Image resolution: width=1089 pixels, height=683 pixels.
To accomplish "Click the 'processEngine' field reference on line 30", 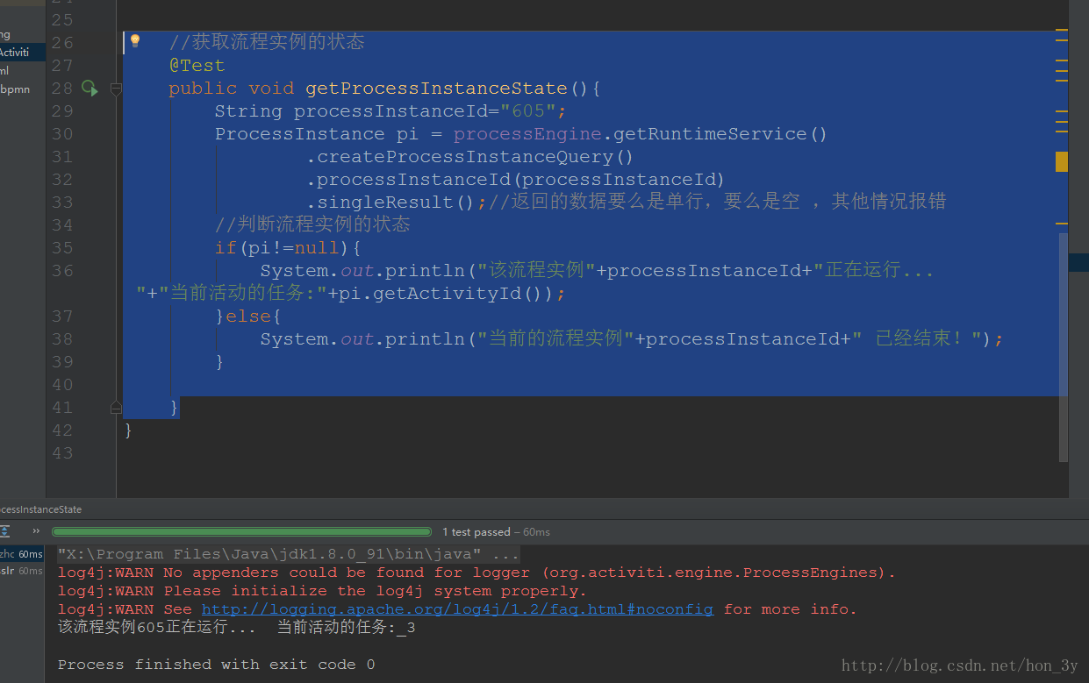I will tap(527, 134).
